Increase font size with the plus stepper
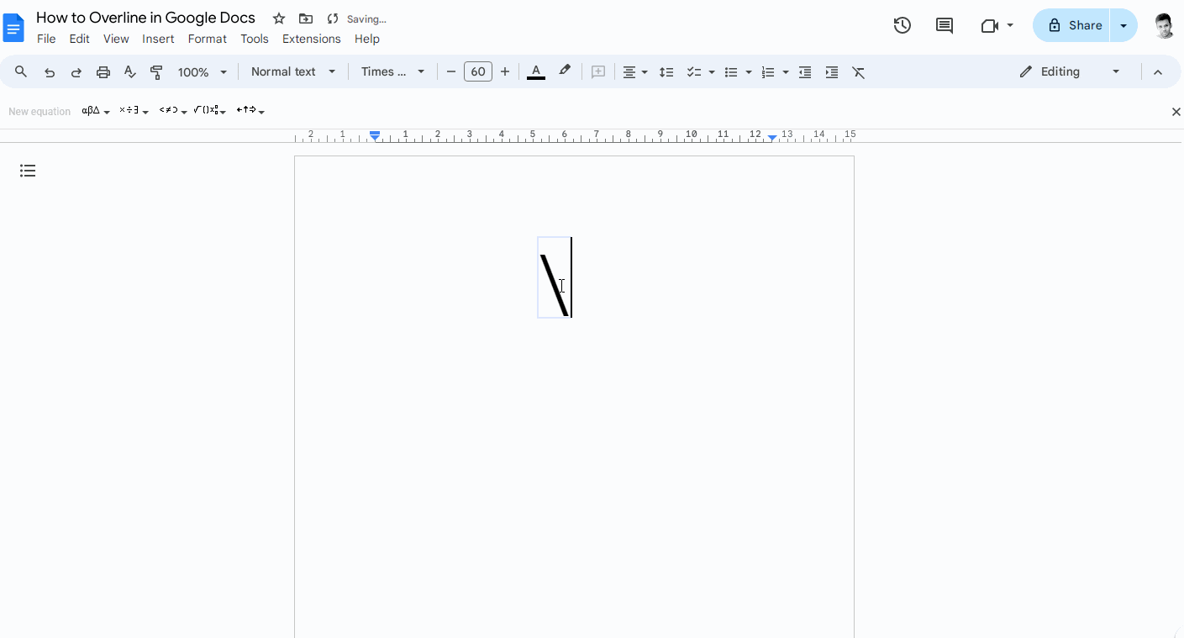Viewport: 1184px width, 638px height. (x=504, y=71)
